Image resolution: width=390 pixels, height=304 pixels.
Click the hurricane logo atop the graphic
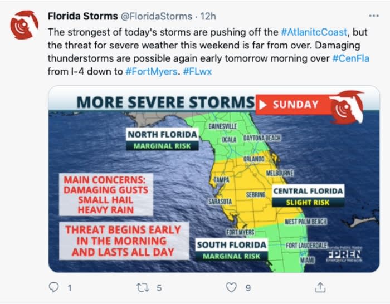click(347, 106)
